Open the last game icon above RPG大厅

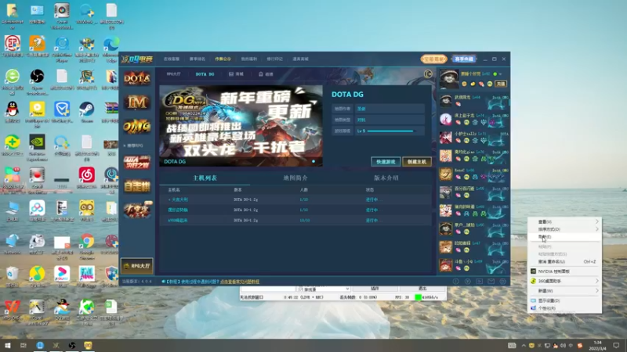(x=136, y=210)
